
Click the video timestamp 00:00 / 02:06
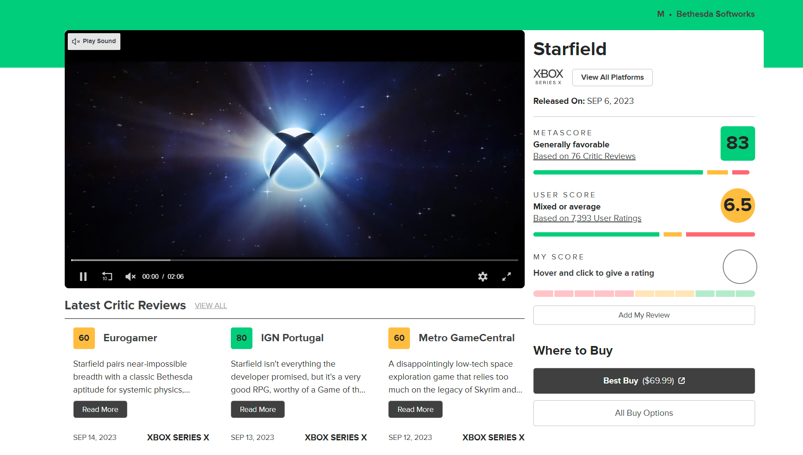click(163, 277)
